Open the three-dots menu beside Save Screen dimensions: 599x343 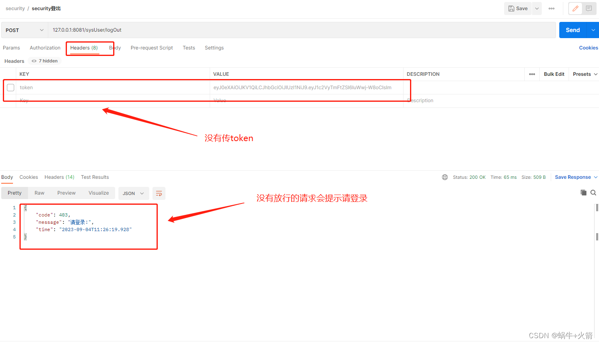click(552, 9)
